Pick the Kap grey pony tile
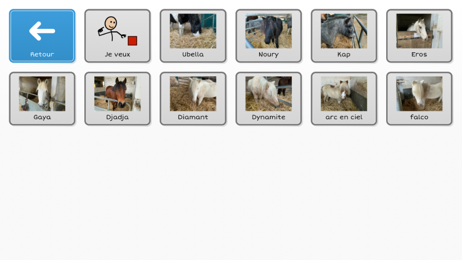Image resolution: width=462 pixels, height=260 pixels. pyautogui.click(x=344, y=36)
